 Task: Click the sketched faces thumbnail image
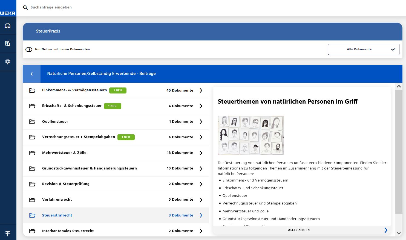click(250, 135)
